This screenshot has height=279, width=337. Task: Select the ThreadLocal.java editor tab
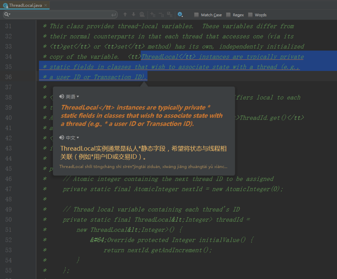[25, 5]
